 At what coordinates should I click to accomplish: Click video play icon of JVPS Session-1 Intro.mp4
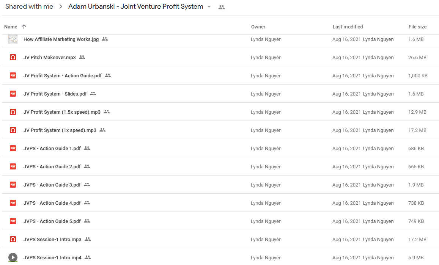click(x=13, y=257)
